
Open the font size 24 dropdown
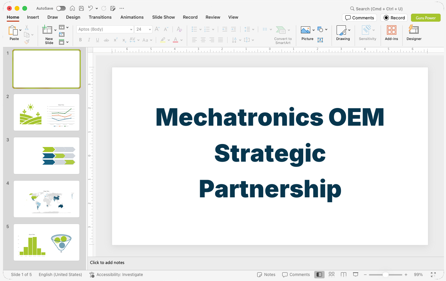[150, 29]
